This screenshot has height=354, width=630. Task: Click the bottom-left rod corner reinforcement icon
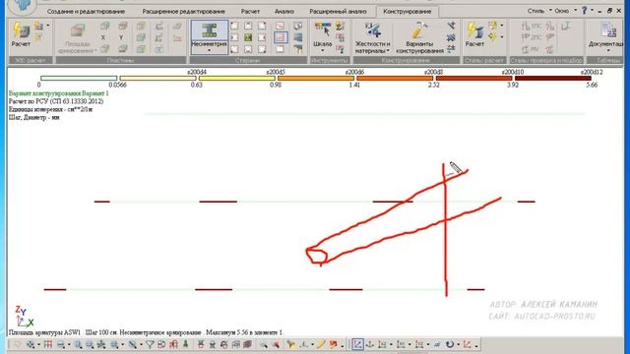coord(234,49)
